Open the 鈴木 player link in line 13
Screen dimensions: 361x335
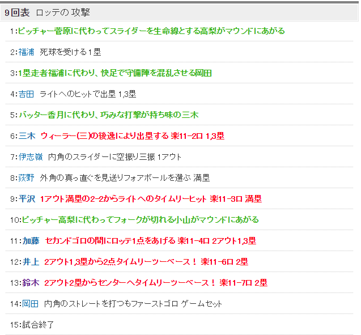(x=31, y=283)
